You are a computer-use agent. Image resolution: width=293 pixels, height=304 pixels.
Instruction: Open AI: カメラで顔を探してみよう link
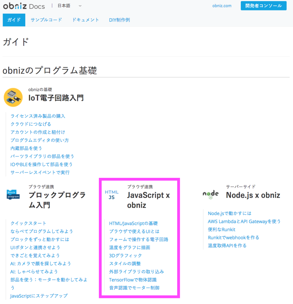(x=41, y=264)
